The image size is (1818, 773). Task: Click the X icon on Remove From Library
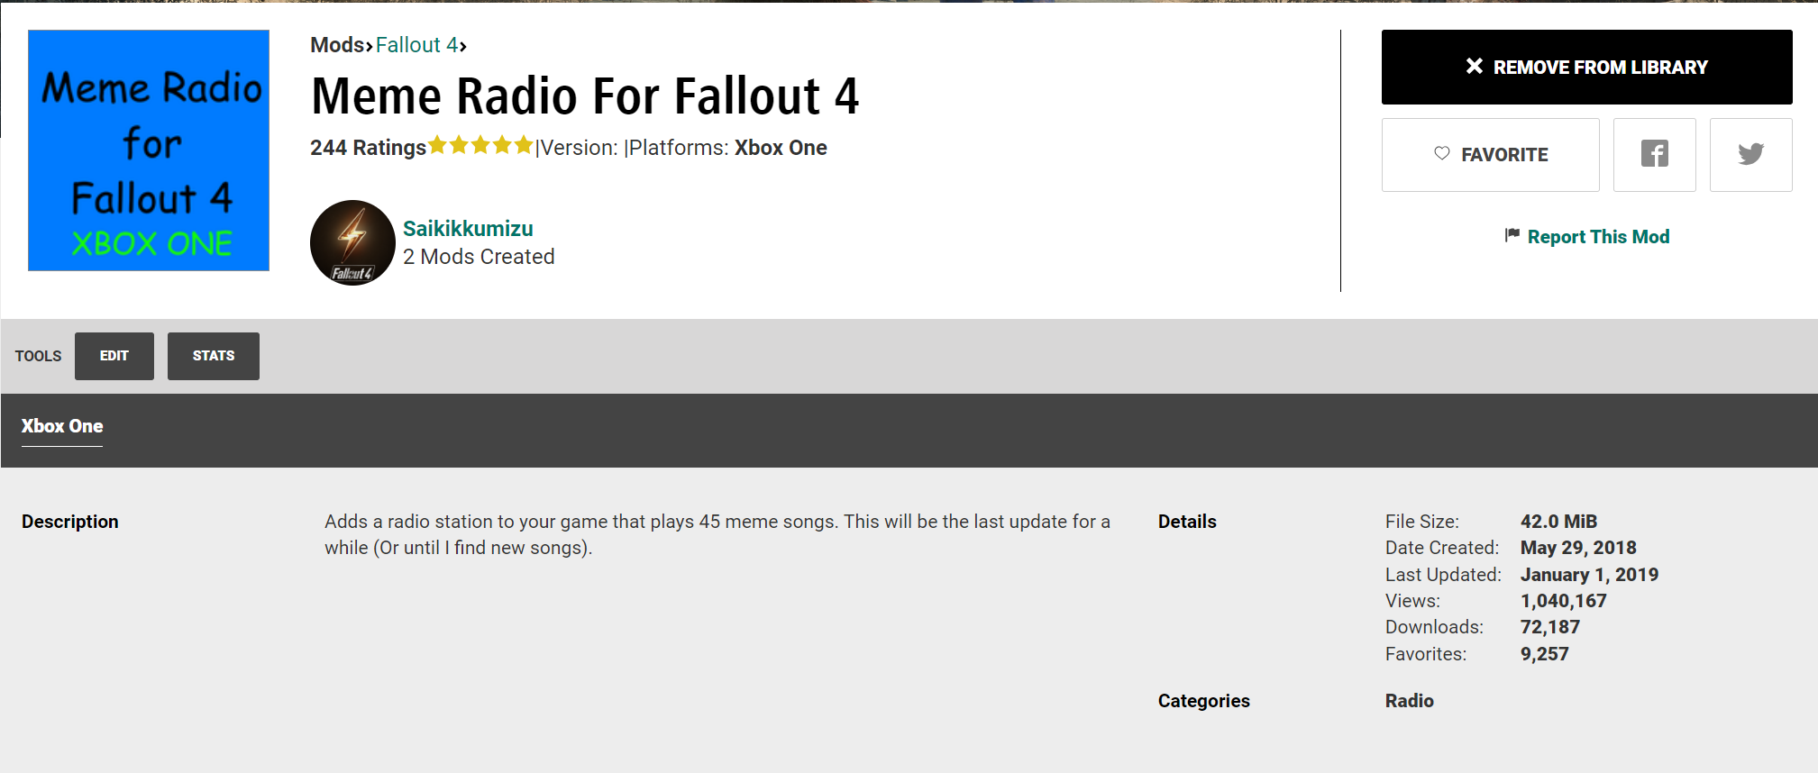coord(1474,66)
